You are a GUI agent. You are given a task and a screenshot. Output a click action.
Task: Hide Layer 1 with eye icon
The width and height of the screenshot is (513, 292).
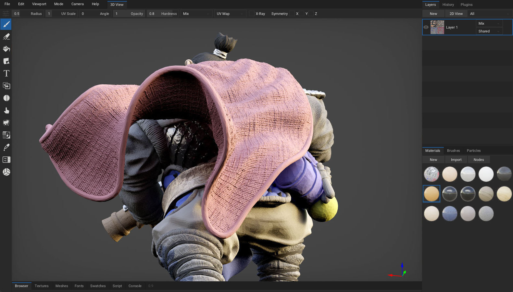click(426, 27)
